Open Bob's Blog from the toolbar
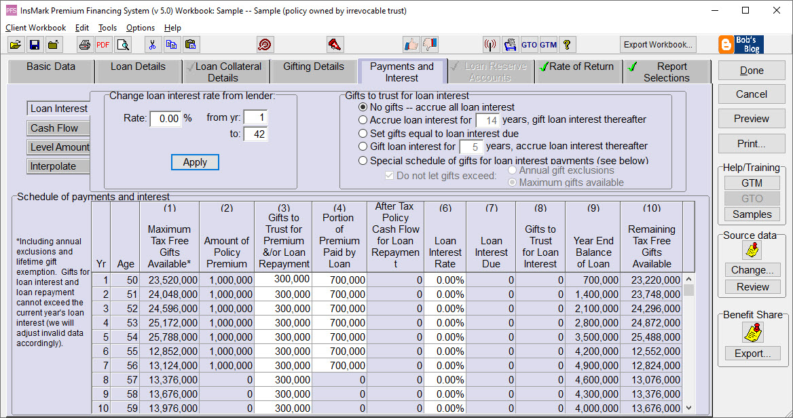 click(740, 43)
